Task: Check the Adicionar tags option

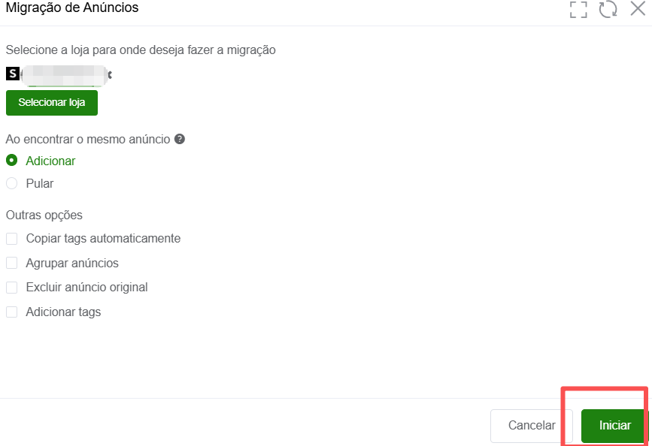Action: [11, 311]
